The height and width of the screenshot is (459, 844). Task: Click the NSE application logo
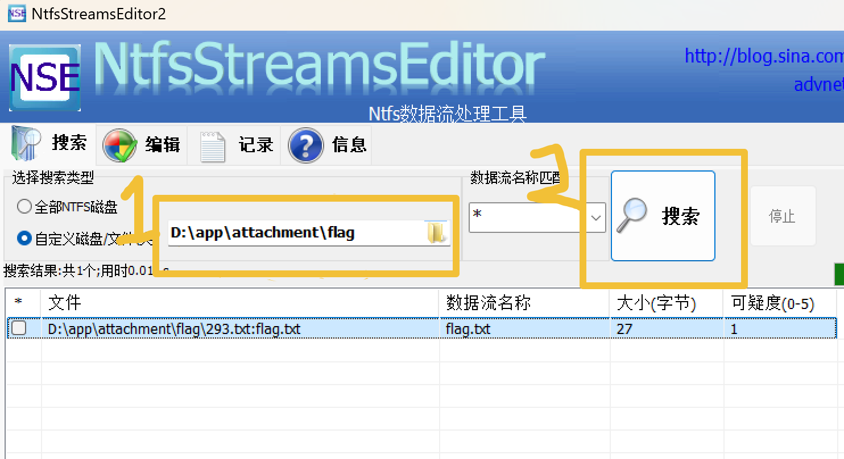[x=45, y=77]
